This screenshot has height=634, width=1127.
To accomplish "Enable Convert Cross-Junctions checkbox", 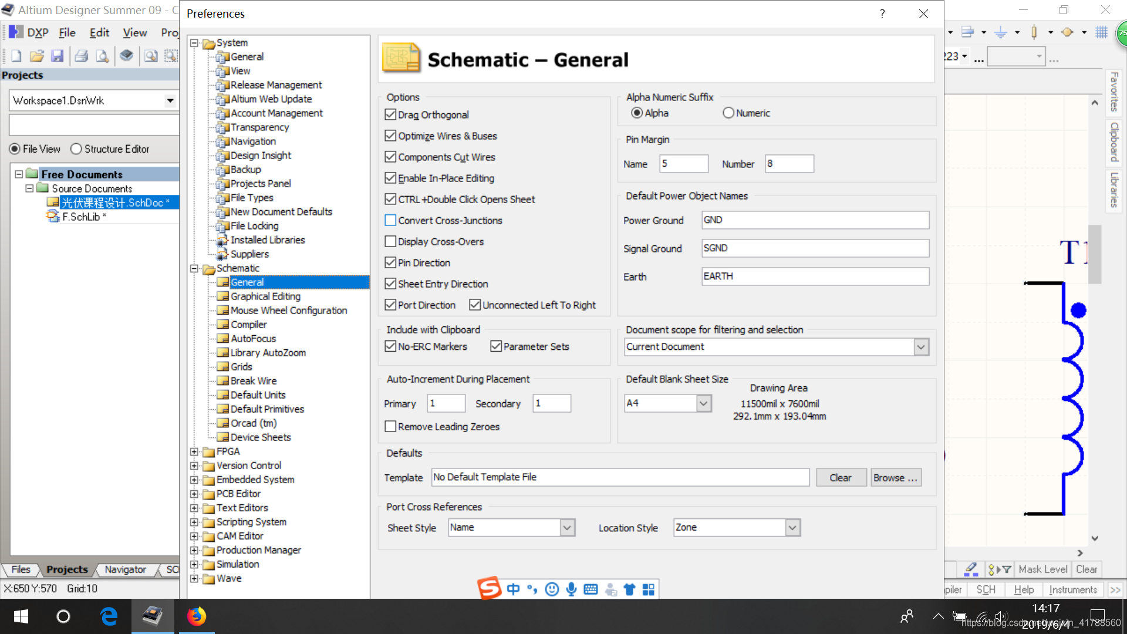I will point(390,220).
